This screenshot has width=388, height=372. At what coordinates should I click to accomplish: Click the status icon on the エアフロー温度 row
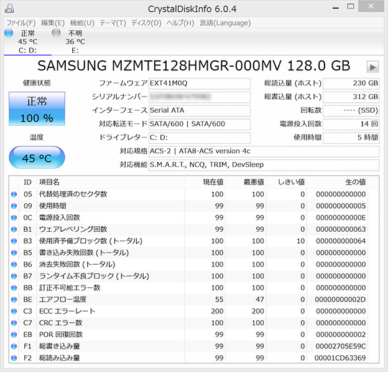click(x=14, y=300)
